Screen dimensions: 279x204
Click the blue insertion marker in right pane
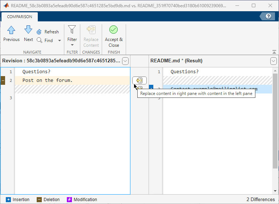pyautogui.click(x=151, y=89)
